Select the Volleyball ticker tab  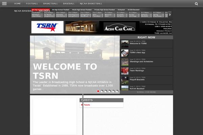tap(121, 10)
